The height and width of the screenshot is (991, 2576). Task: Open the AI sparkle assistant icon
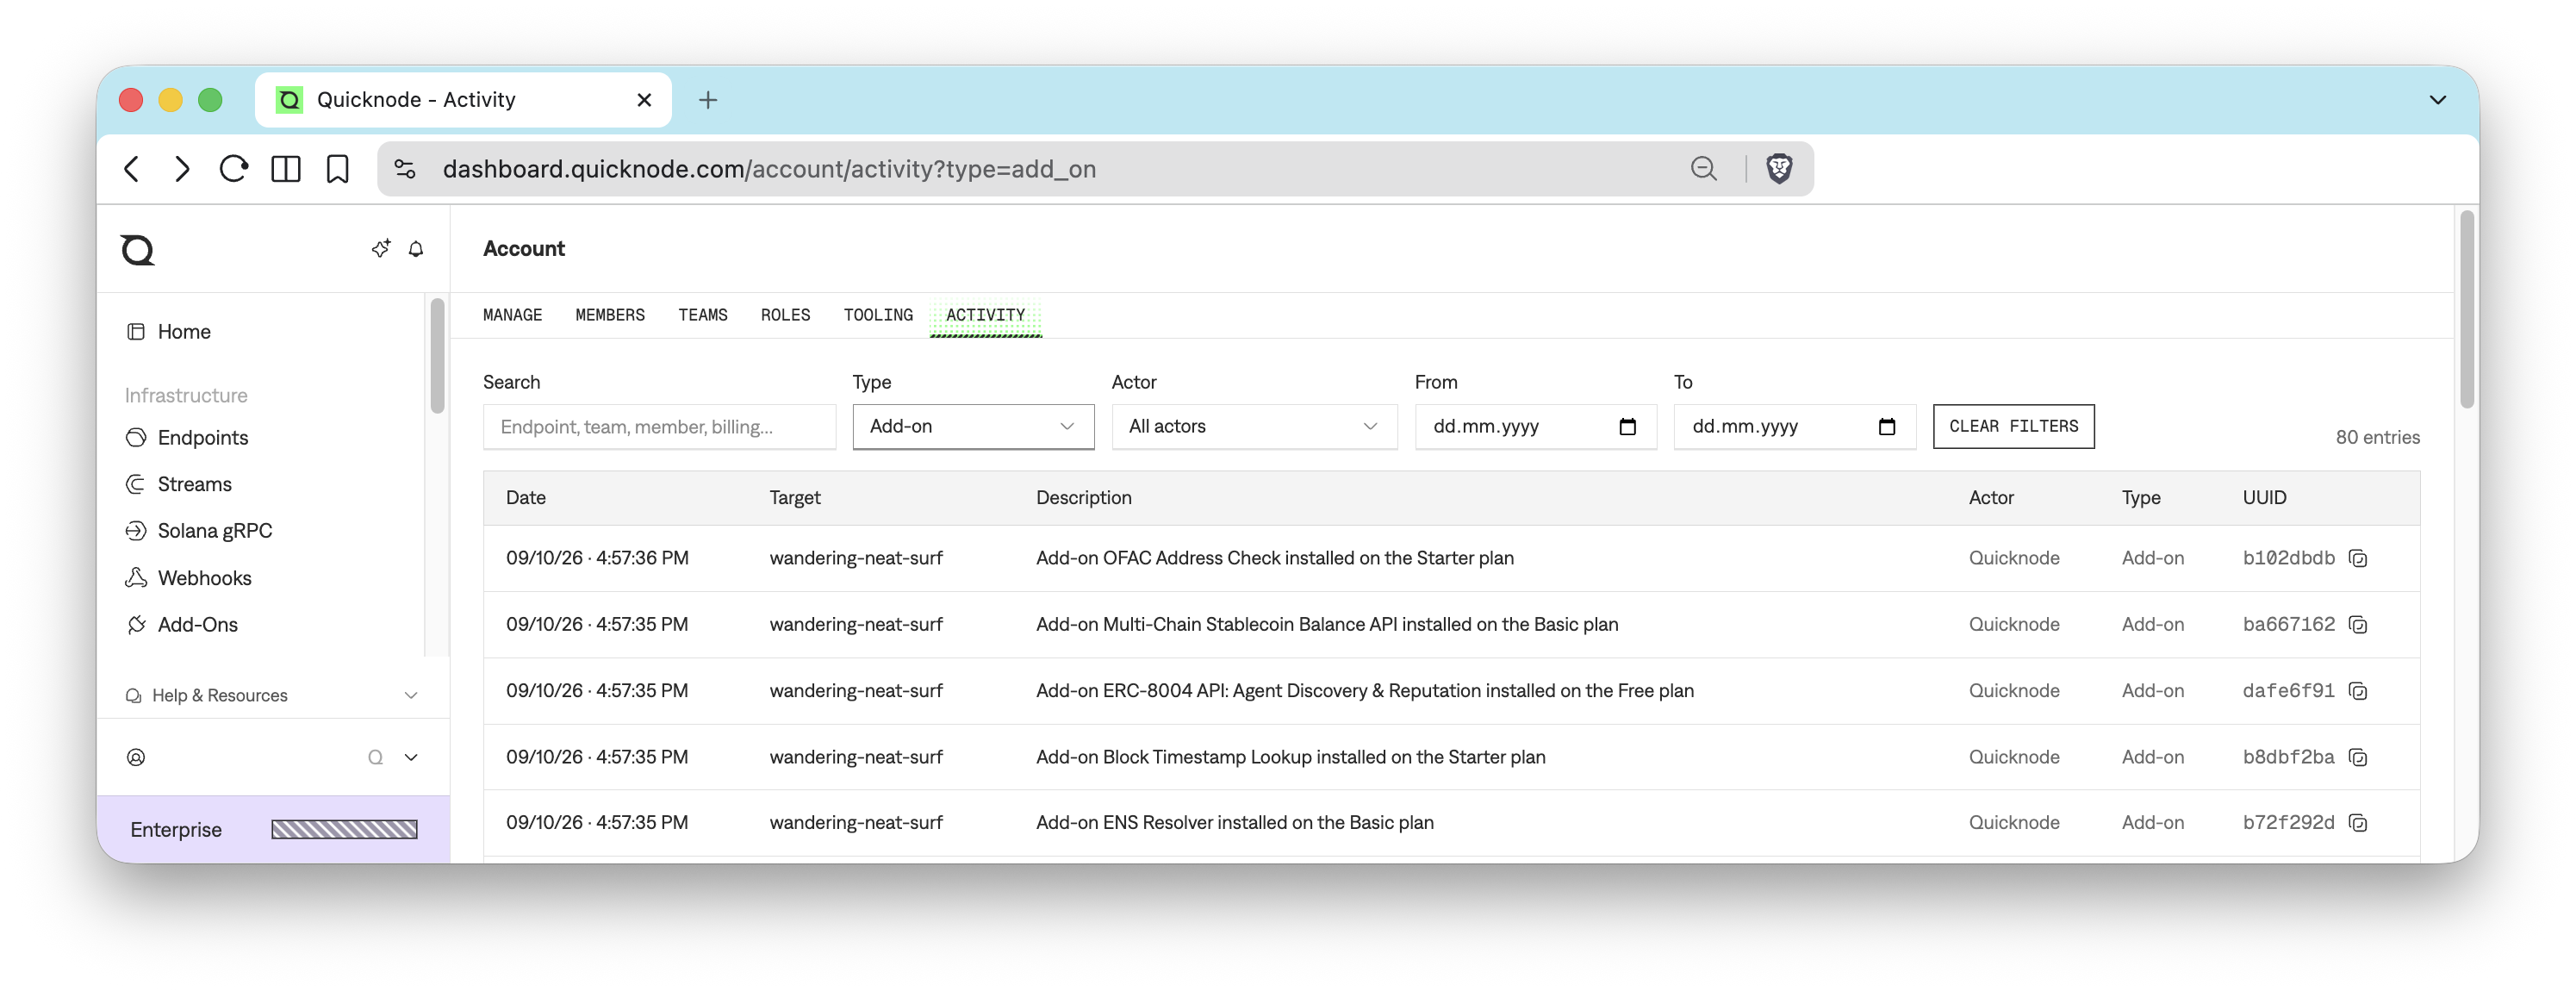point(381,248)
